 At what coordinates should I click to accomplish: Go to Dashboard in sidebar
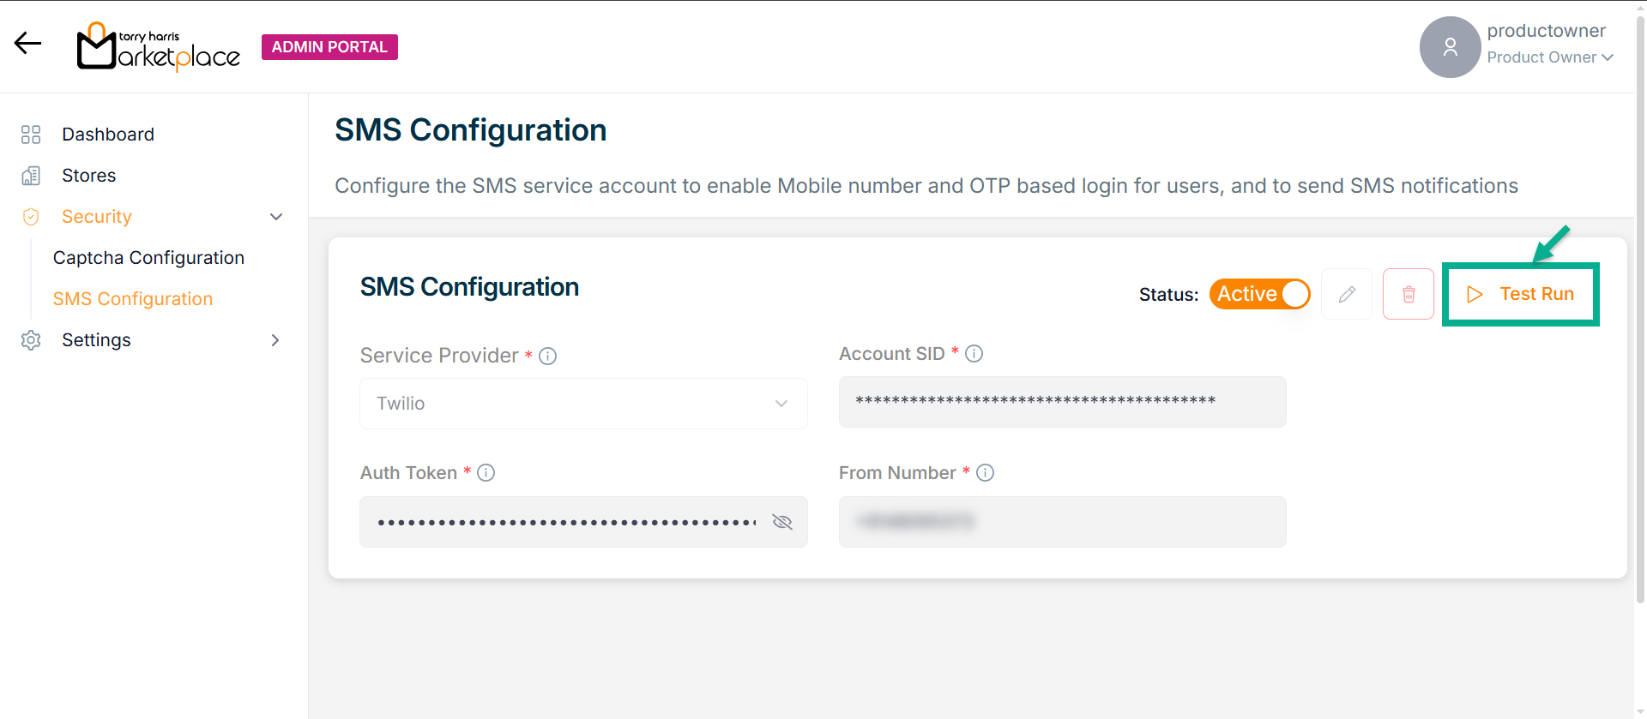click(x=108, y=135)
